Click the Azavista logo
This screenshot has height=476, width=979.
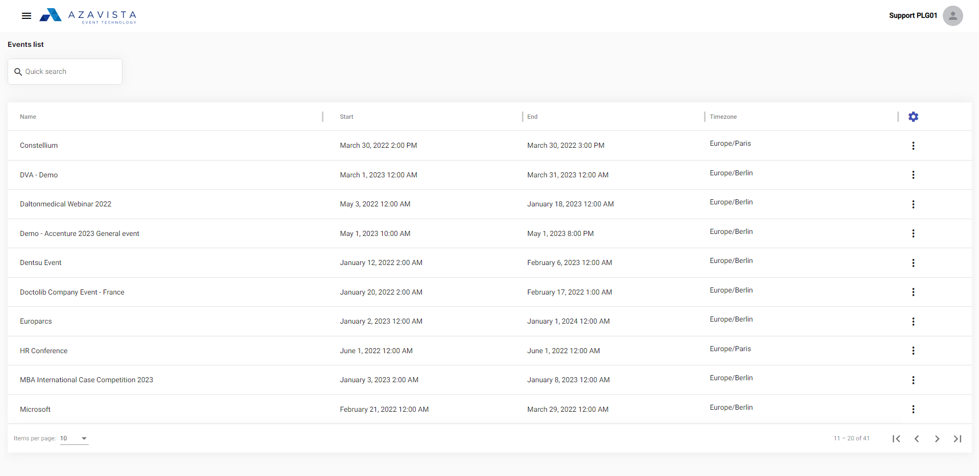click(x=88, y=16)
